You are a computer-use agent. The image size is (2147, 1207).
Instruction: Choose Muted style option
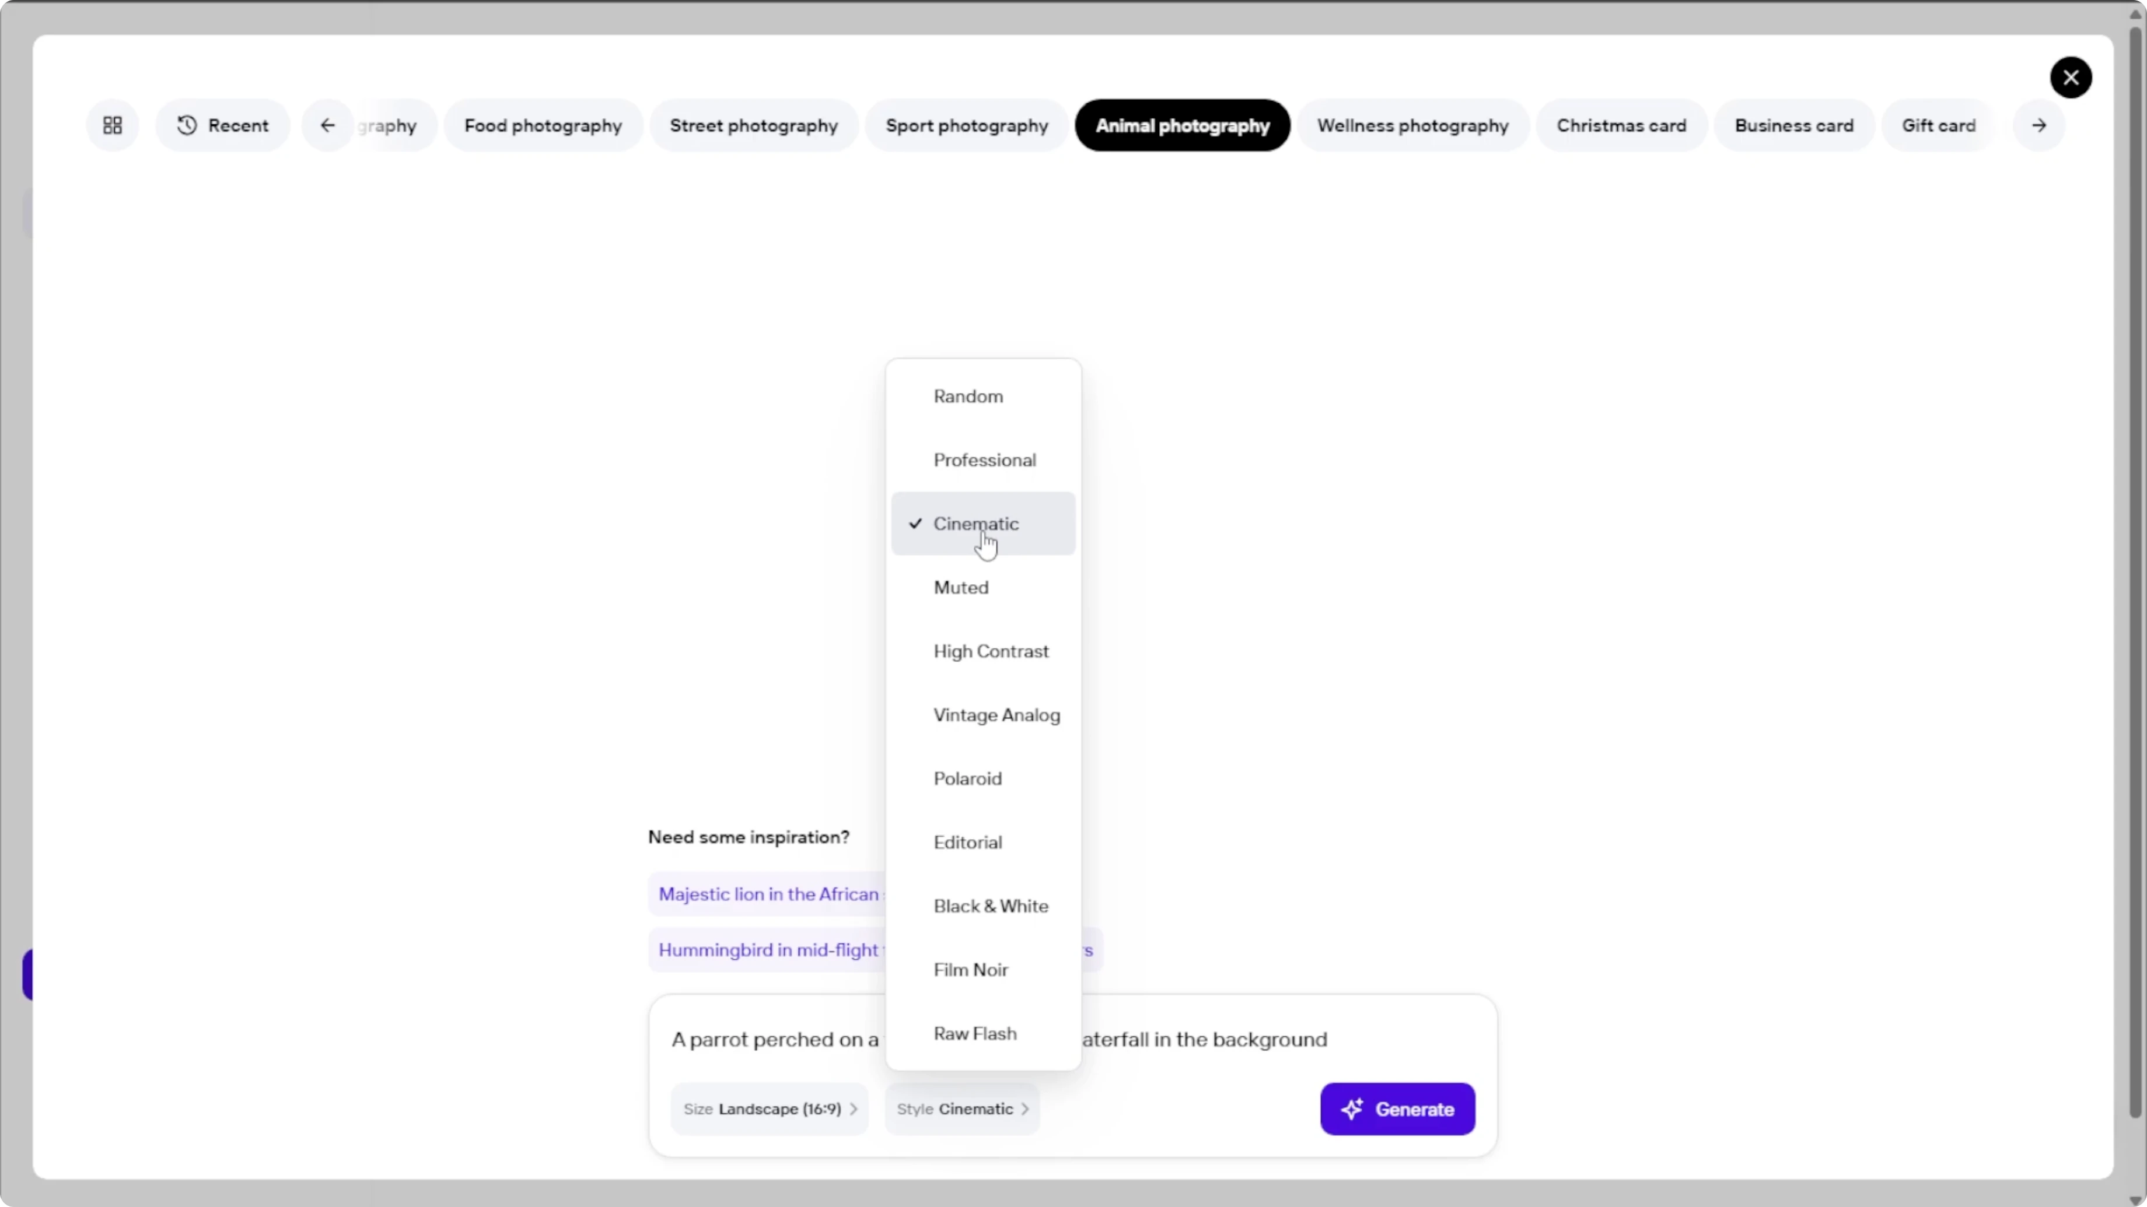coord(982,587)
